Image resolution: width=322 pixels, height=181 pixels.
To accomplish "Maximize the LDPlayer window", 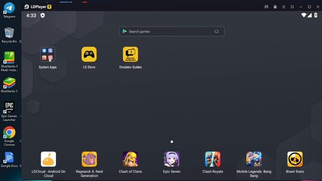I will point(309,7).
